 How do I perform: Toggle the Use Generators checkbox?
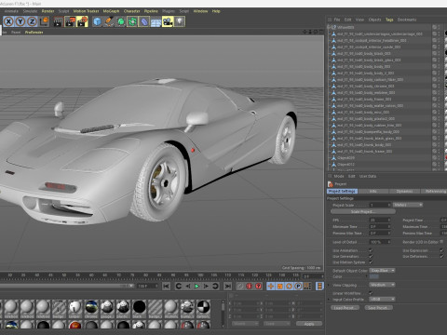coord(371,257)
